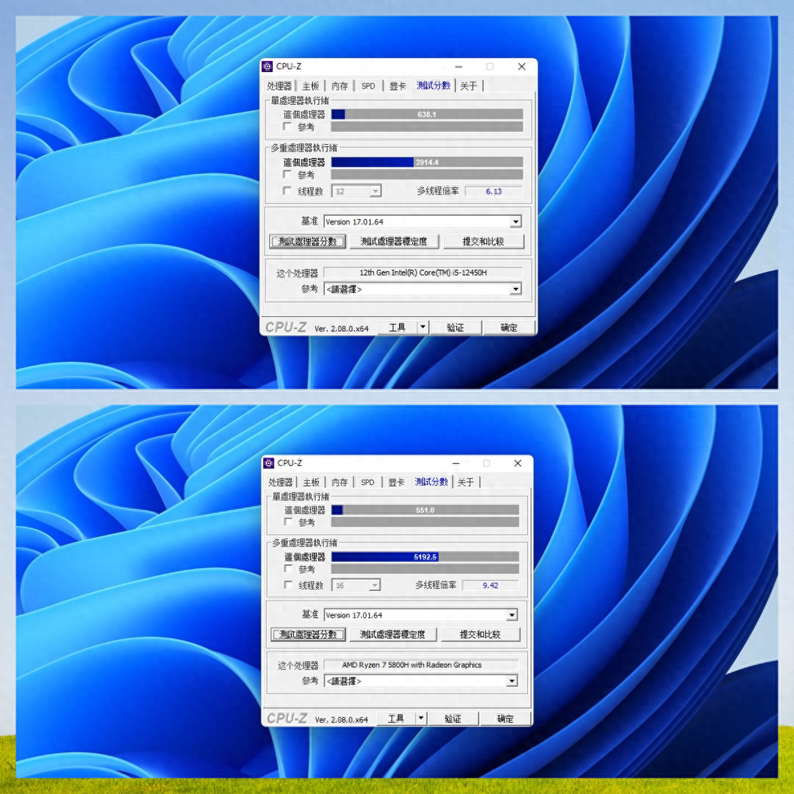Minimize the Ryzen 5800H CPU-Z window
Screen dimensions: 794x794
pos(455,463)
